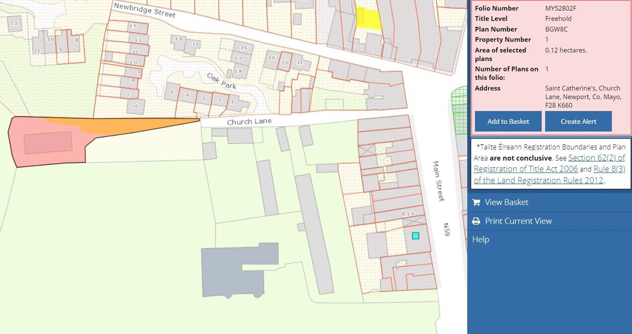Select the cyan square marker on the map
This screenshot has width=632, height=334.
coord(414,236)
